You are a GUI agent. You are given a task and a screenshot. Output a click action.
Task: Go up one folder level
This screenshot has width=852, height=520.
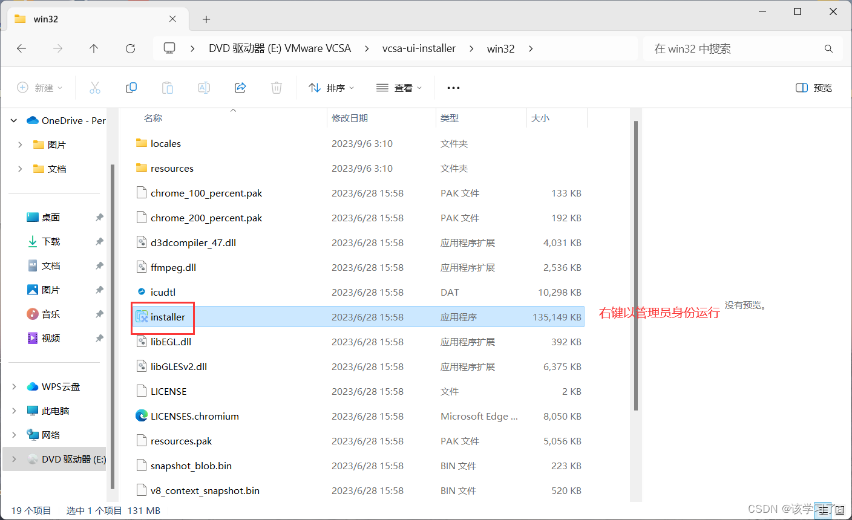94,48
